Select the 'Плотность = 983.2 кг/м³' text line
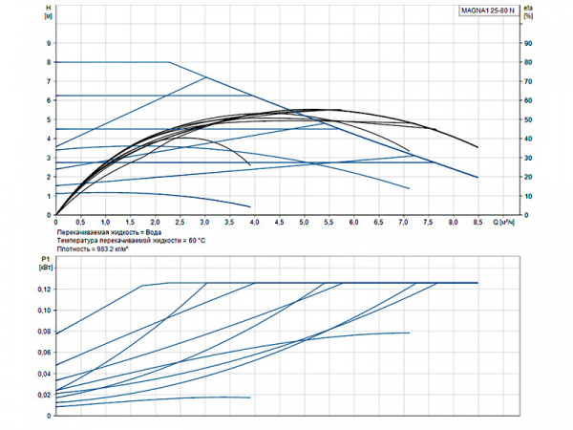The width and height of the screenshot is (573, 430). (99, 249)
